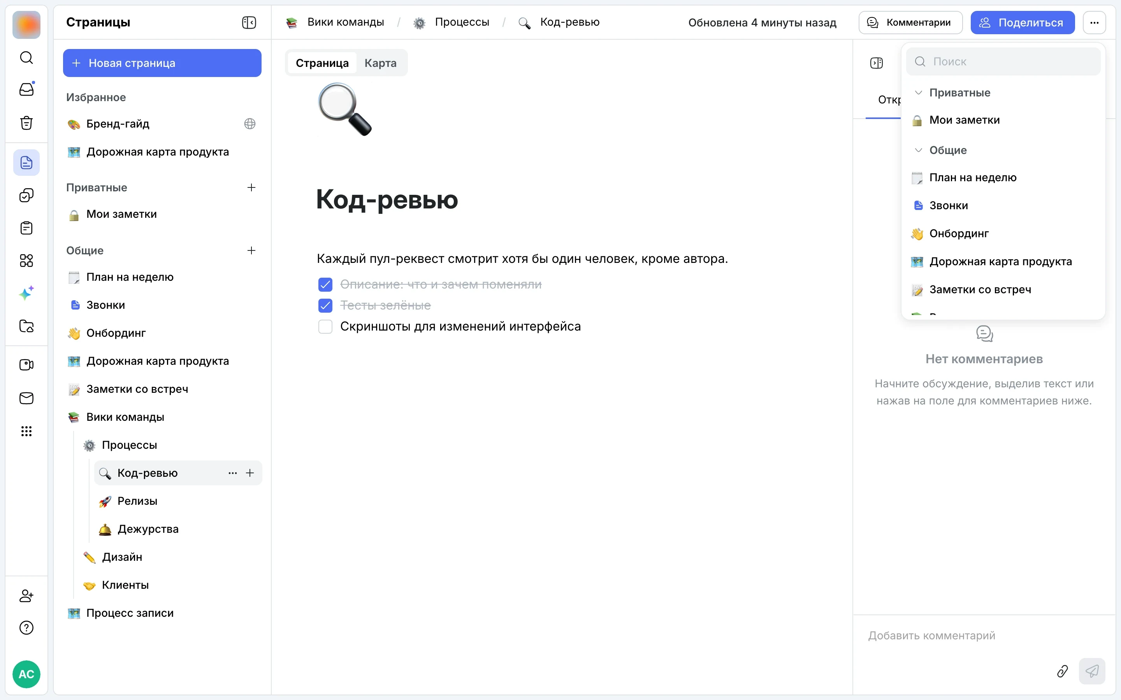Click the Поиск field in dropdown
The height and width of the screenshot is (700, 1121).
1003,61
